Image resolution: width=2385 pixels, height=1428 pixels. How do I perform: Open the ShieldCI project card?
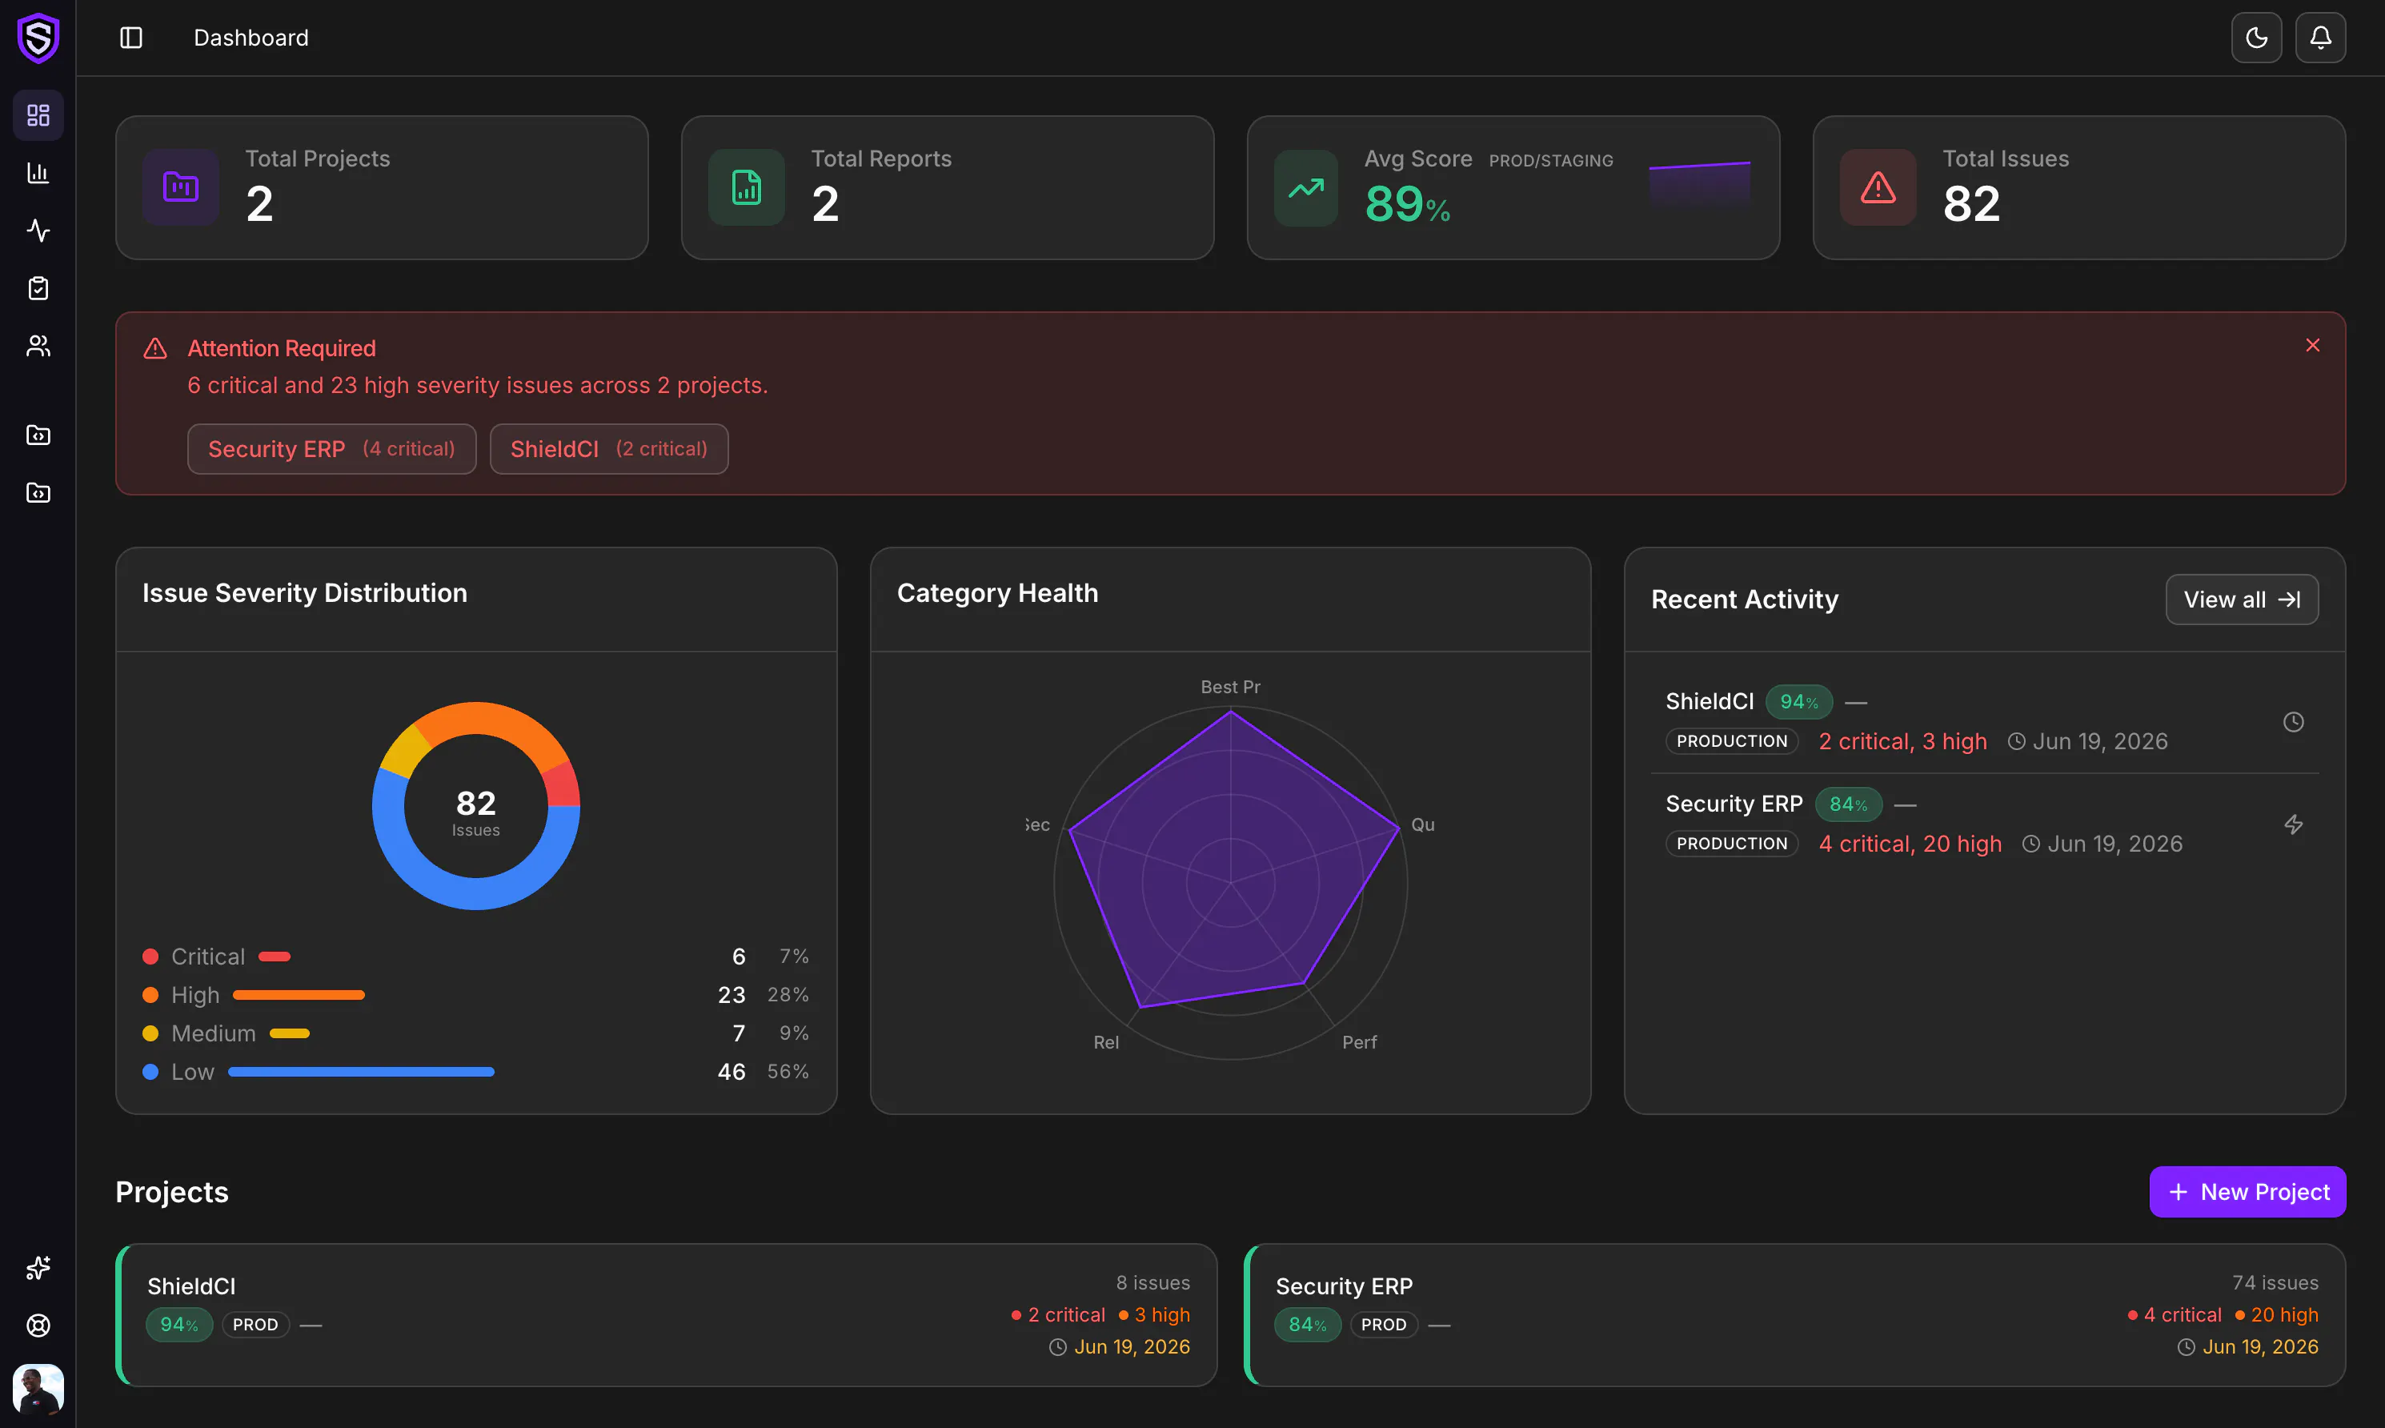[x=667, y=1315]
